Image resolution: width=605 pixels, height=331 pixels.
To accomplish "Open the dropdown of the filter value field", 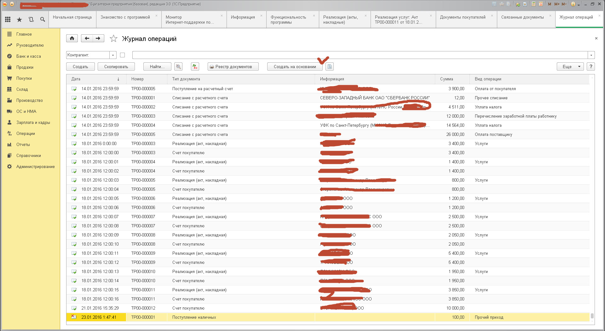I will pyautogui.click(x=591, y=55).
